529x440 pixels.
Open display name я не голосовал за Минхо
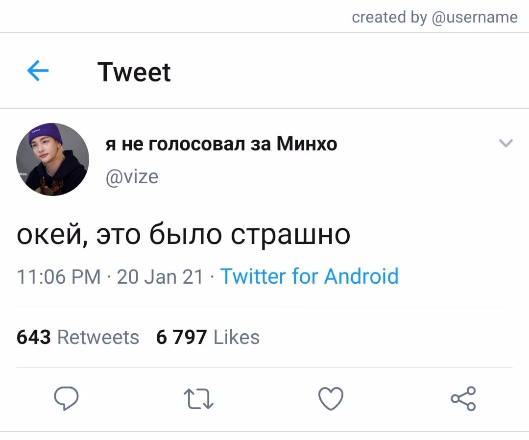pos(221,144)
